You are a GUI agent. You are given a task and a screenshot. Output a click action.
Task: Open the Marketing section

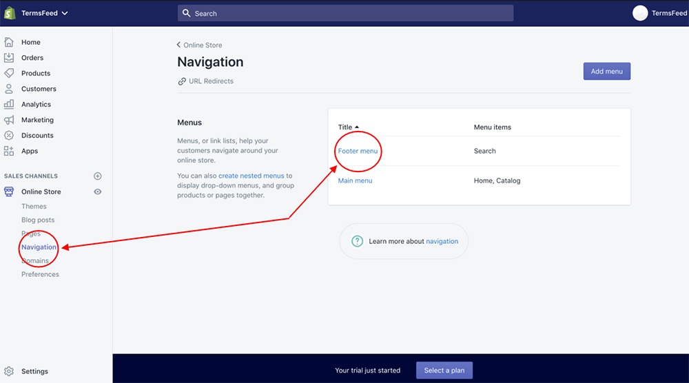tap(37, 120)
